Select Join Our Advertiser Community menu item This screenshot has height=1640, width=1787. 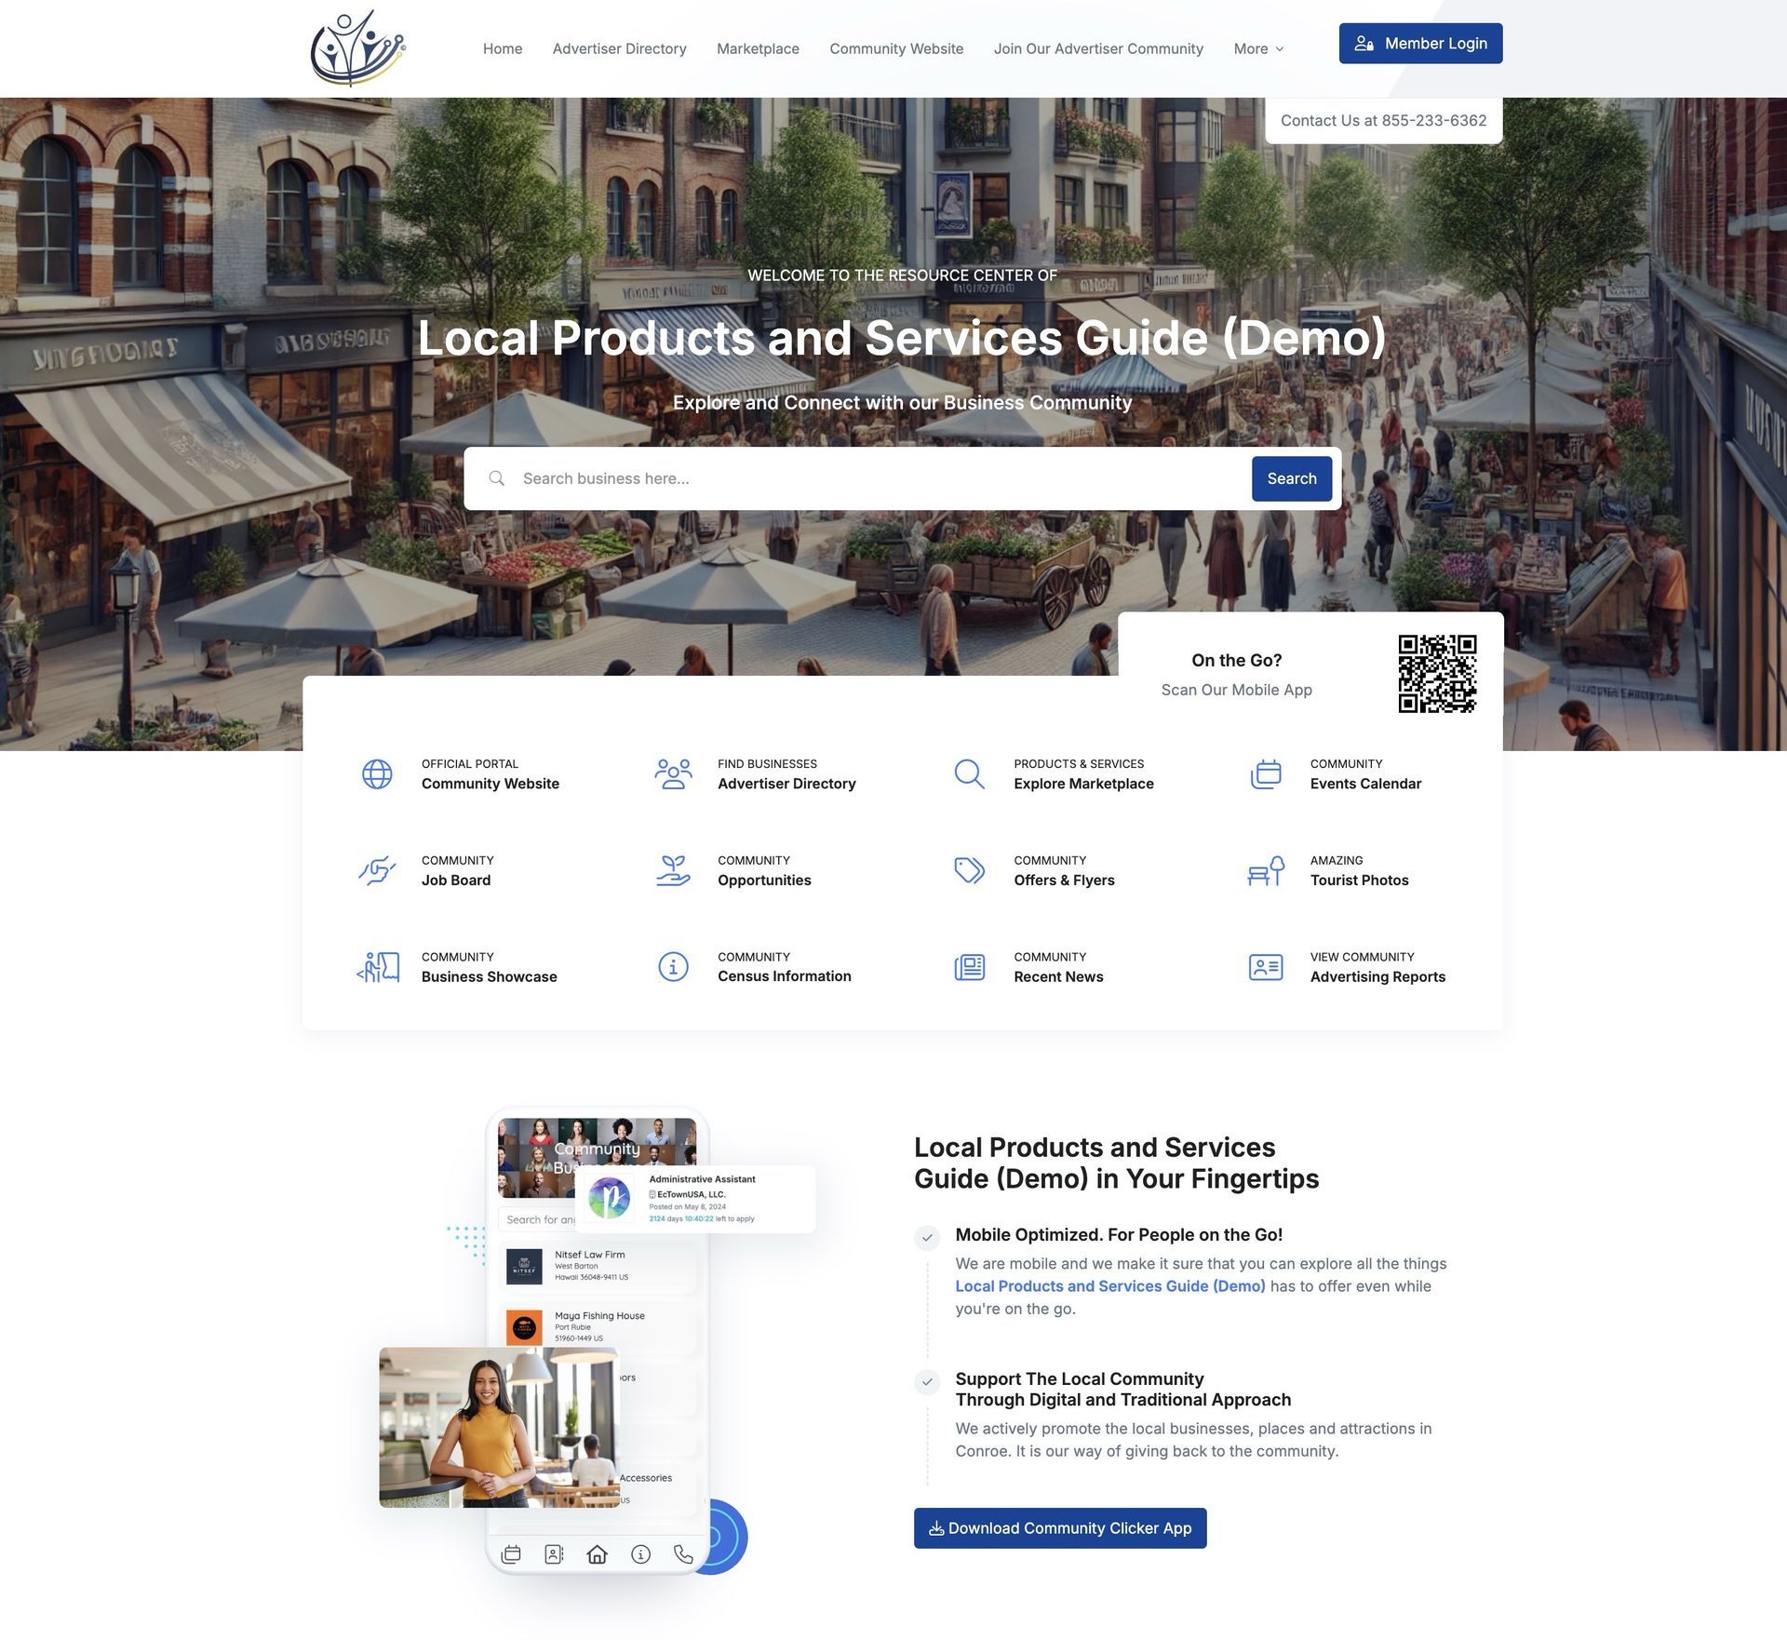pyautogui.click(x=1097, y=47)
